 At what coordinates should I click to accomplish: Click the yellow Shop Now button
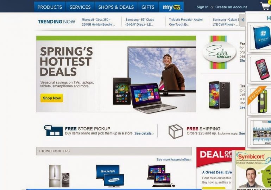pyautogui.click(x=52, y=98)
